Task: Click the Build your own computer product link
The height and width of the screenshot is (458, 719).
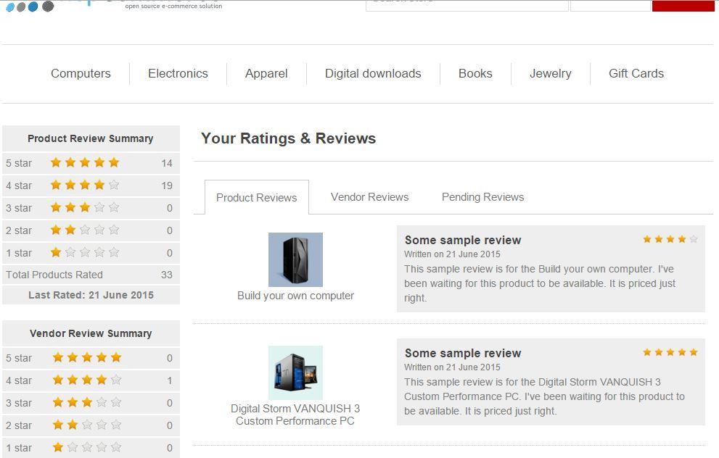Action: click(295, 296)
